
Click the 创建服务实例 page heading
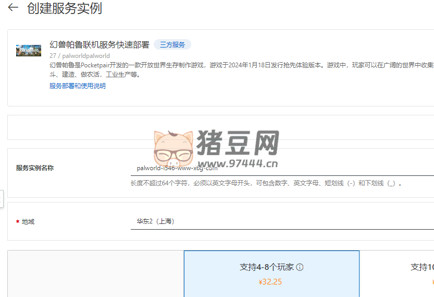pyautogui.click(x=65, y=8)
